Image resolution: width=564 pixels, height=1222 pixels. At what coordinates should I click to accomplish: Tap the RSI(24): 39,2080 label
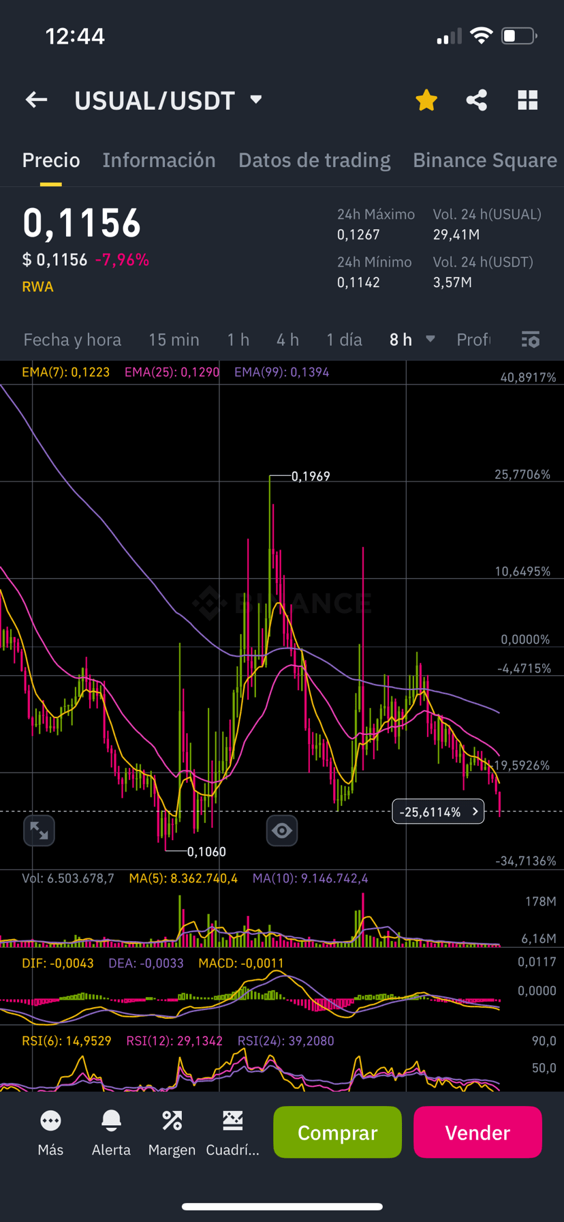click(285, 1041)
